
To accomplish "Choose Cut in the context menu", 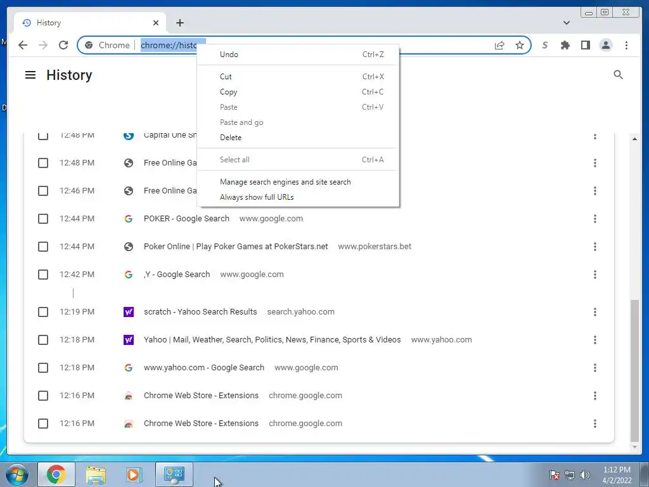I will 298,77.
